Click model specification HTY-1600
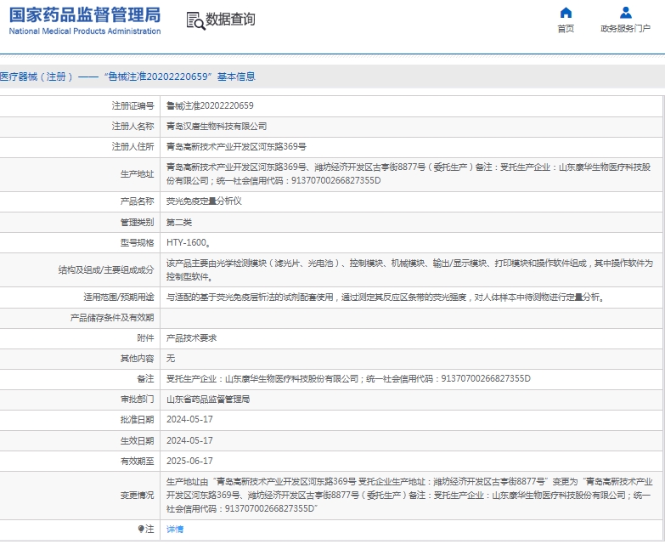665x544 pixels. click(x=189, y=243)
